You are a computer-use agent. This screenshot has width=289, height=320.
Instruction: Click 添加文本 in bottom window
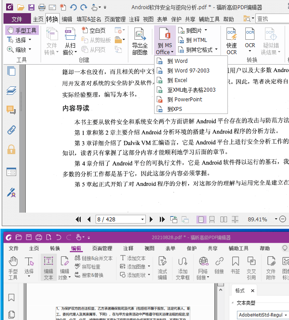(133, 258)
